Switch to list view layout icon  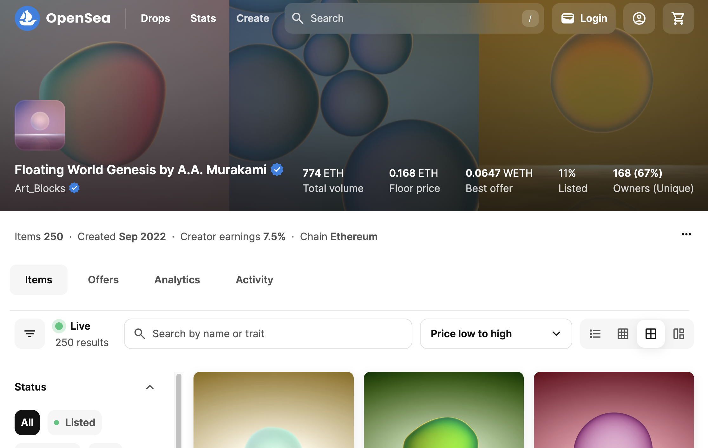pyautogui.click(x=595, y=334)
